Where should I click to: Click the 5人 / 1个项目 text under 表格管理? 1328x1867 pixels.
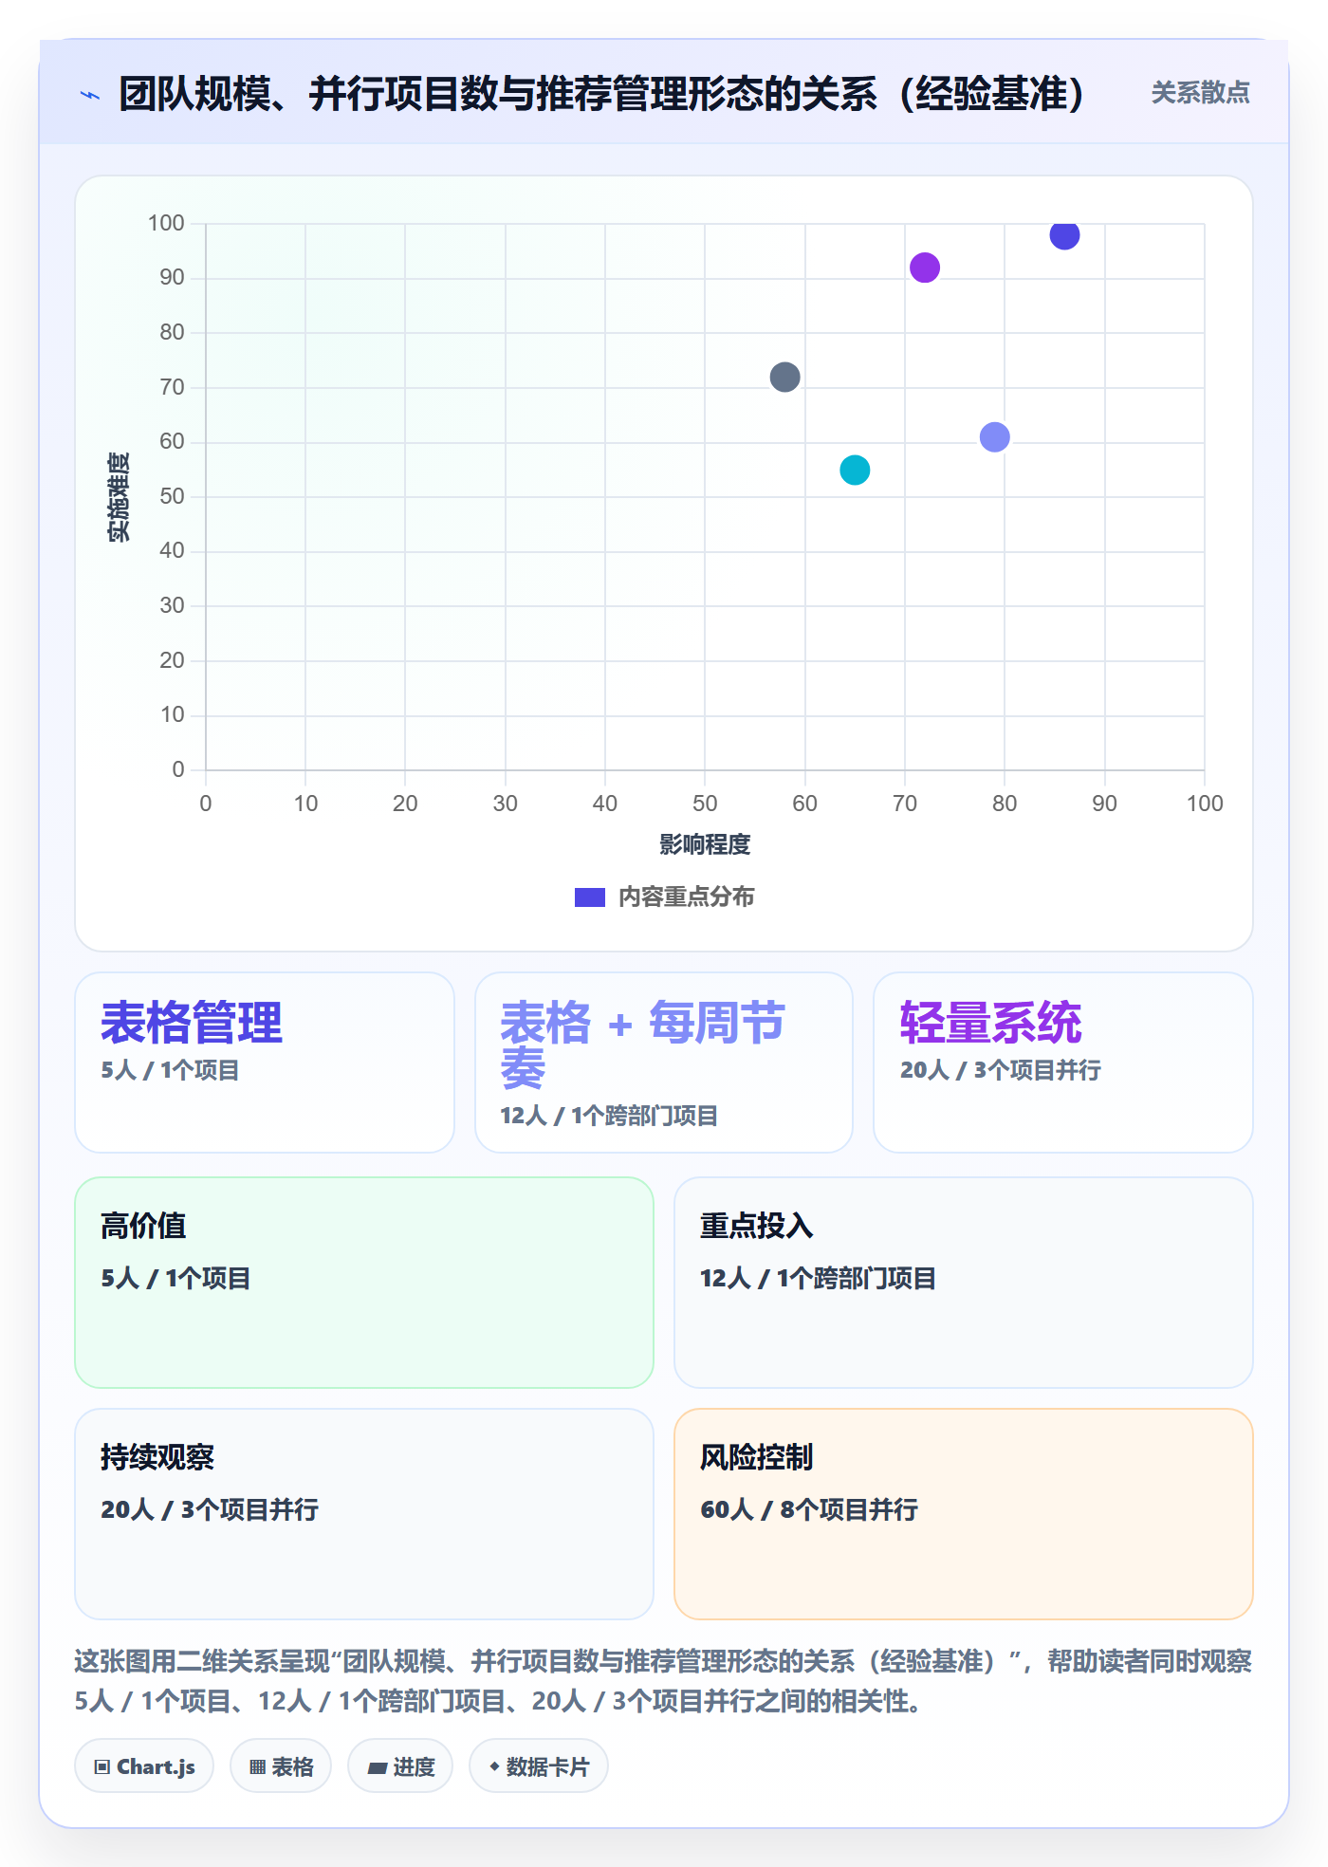click(170, 1070)
